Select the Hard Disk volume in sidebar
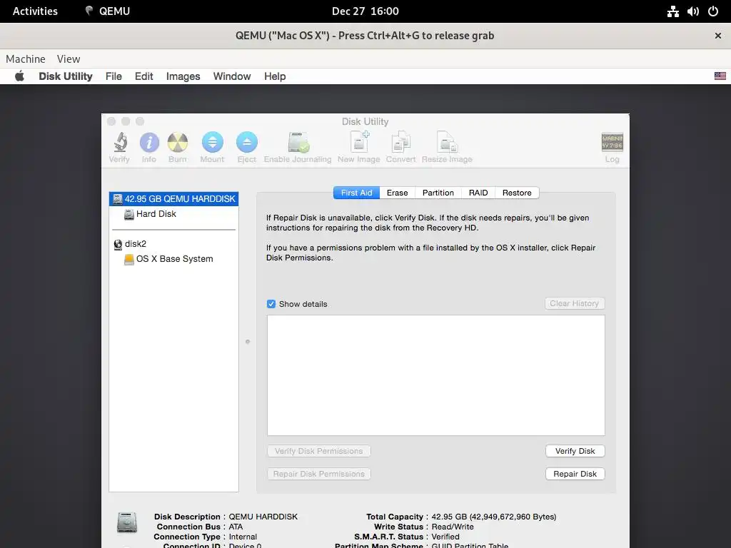Viewport: 731px width, 548px height. 156,214
